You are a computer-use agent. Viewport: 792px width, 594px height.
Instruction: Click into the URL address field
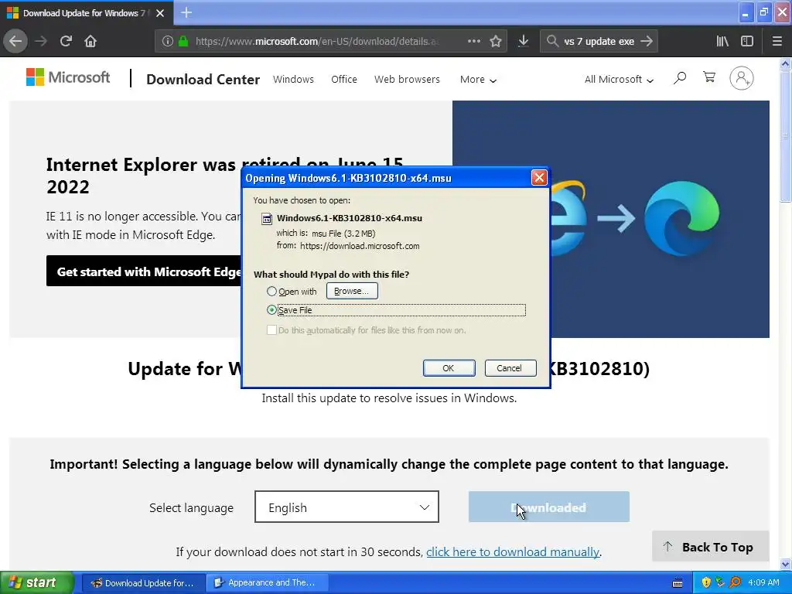[317, 41]
